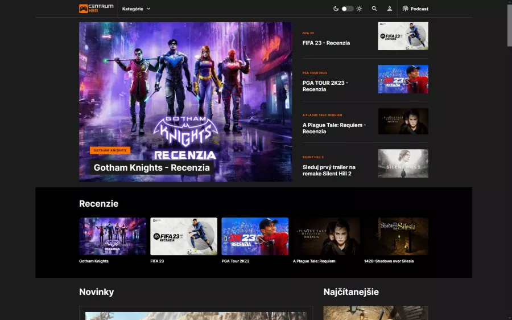Click the SILENT HILL 2 orange tag
The height and width of the screenshot is (320, 512).
tap(313, 157)
